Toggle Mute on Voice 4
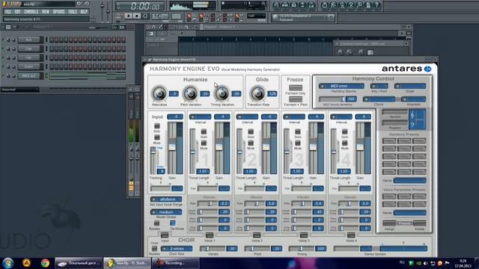The width and height of the screenshot is (479, 269). [344, 143]
